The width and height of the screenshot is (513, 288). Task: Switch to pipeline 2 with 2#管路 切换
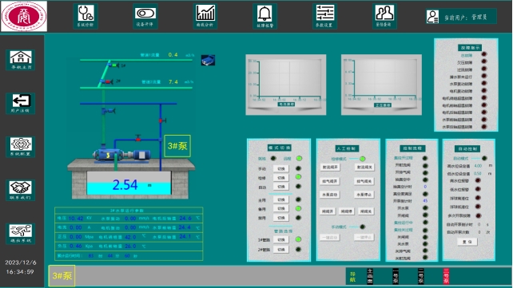(281, 250)
